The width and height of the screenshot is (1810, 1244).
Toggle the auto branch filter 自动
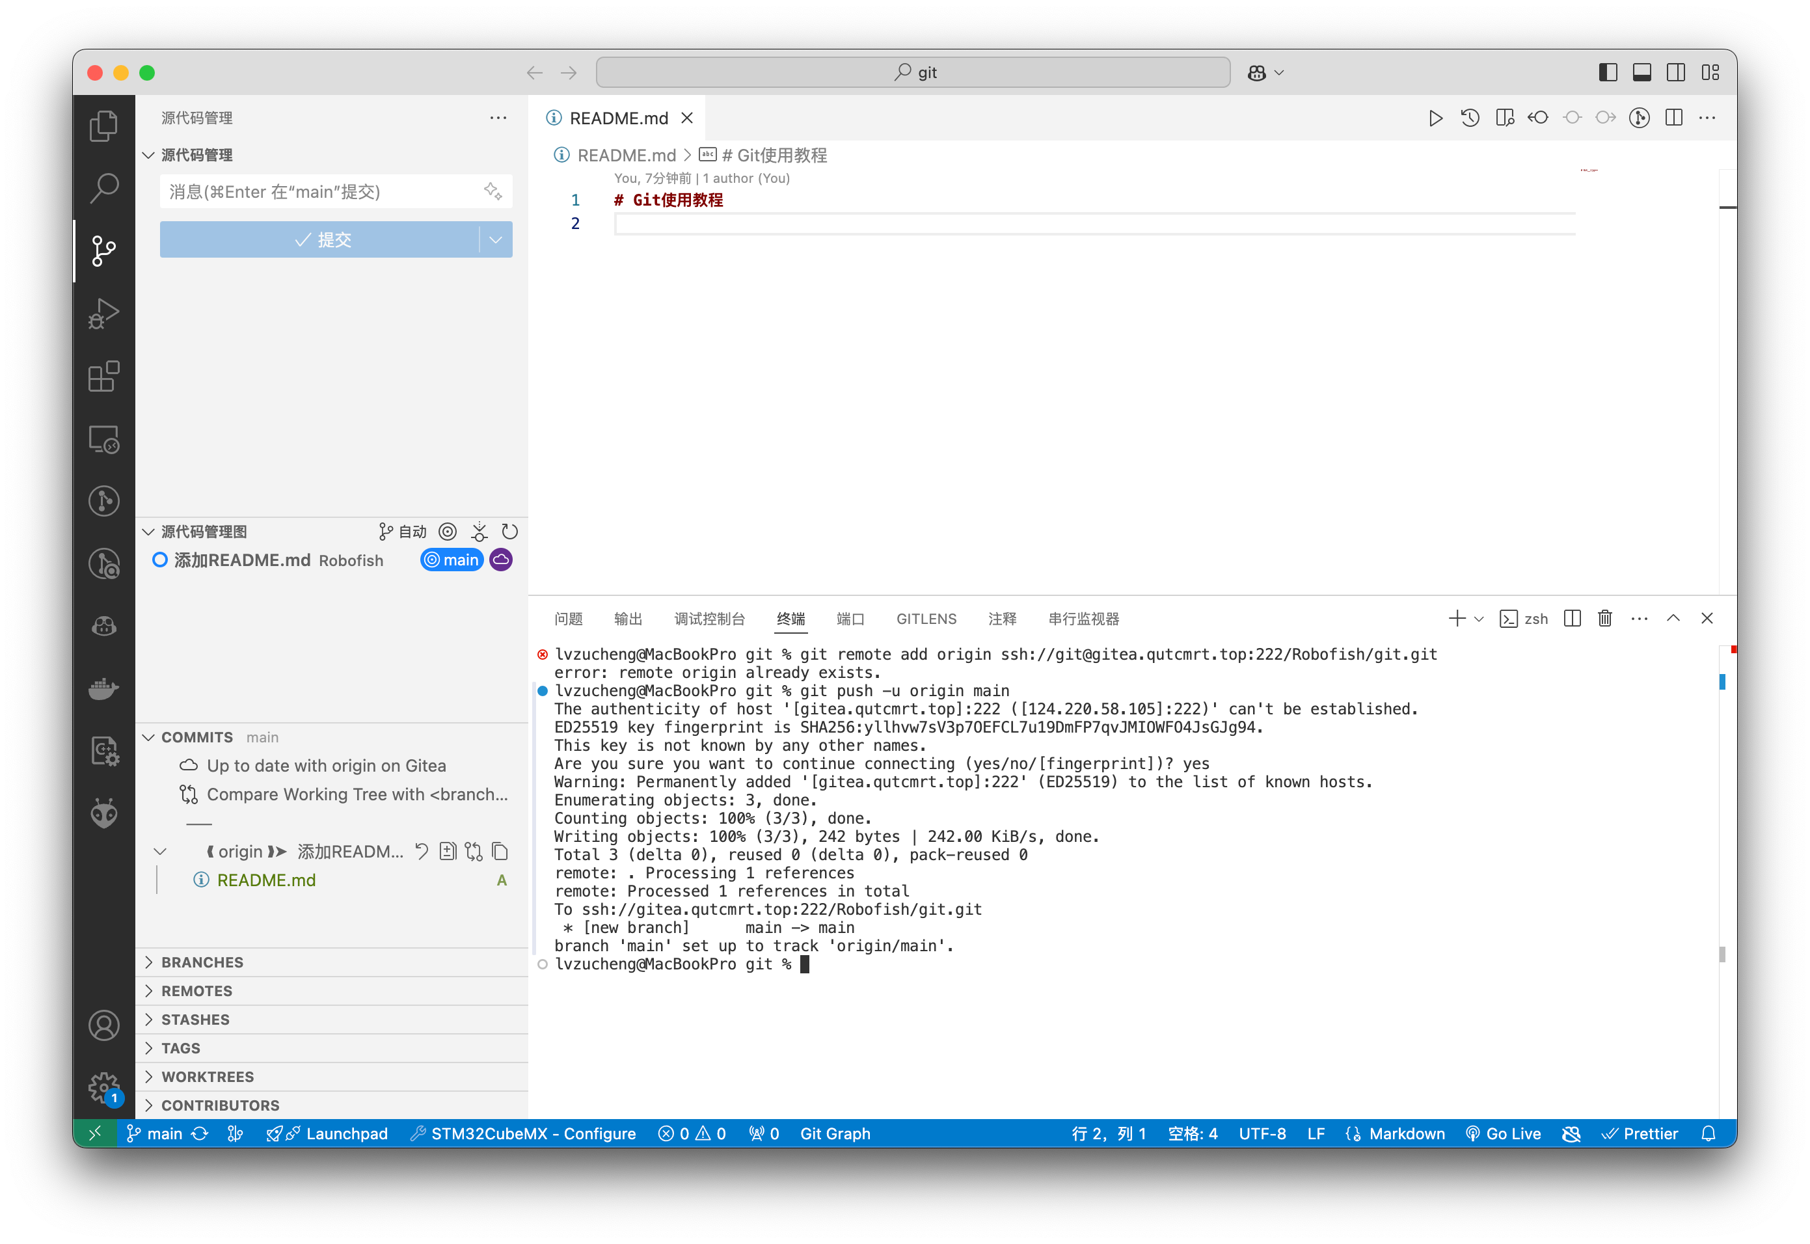tap(402, 532)
